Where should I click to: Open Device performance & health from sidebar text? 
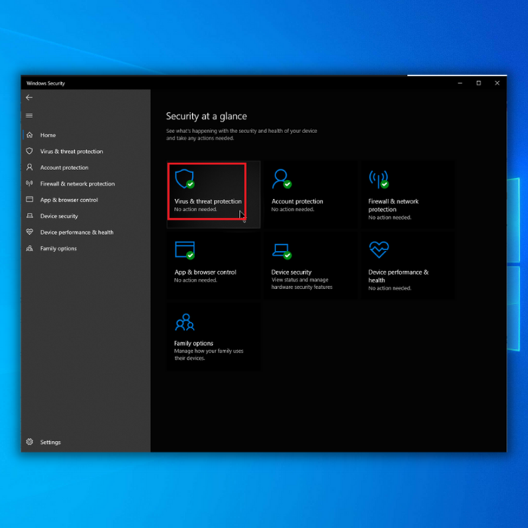(x=77, y=232)
